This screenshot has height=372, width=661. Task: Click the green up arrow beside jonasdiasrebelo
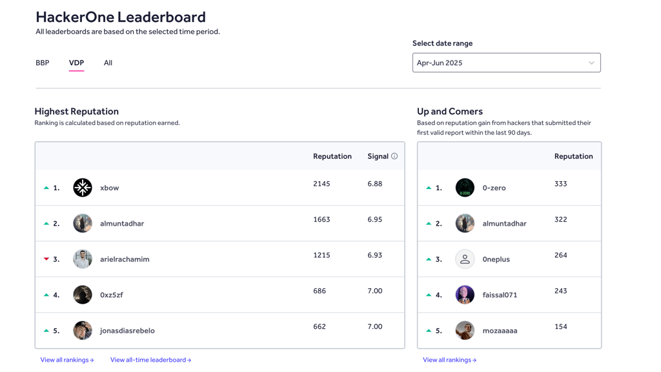click(46, 331)
